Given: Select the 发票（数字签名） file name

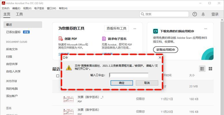Looking at the screenshot, I should pyautogui.click(x=88, y=110).
